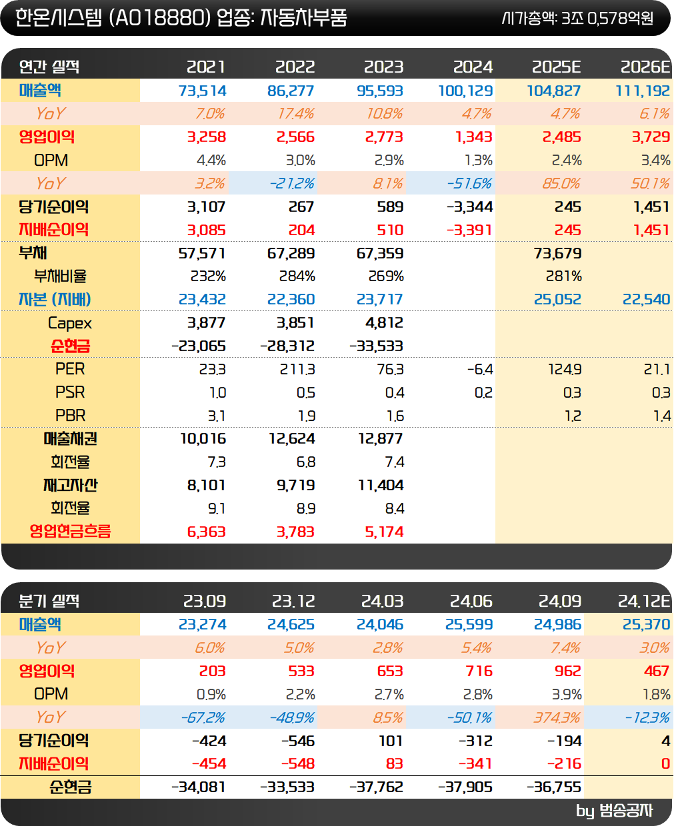Click the 2025E 부채 value 73,679
The image size is (674, 826).
(558, 253)
